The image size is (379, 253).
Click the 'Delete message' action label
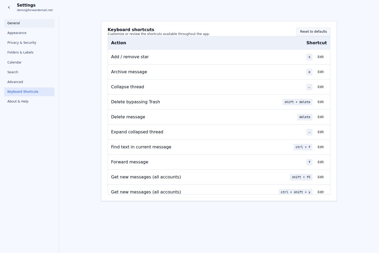coord(128,117)
